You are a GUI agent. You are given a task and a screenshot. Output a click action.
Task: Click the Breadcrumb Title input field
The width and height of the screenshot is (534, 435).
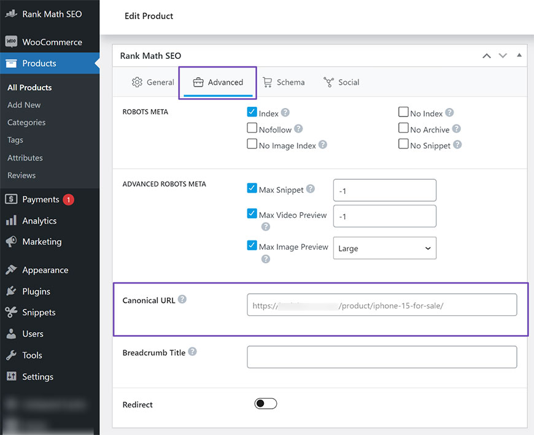(382, 357)
